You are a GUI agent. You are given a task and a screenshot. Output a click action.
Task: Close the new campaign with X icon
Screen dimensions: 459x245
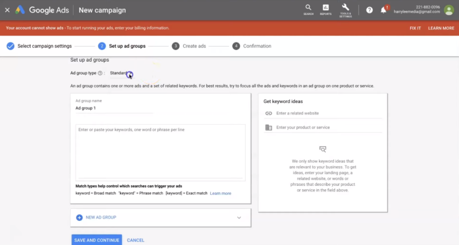tap(7, 10)
